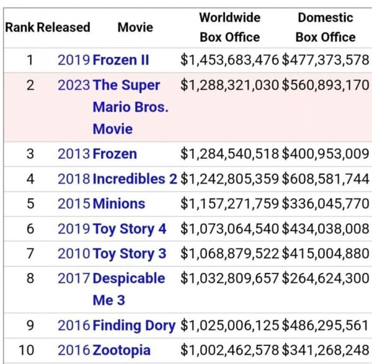This screenshot has width=372, height=364.
Task: Click the Frozen movie title from 2013
Action: [115, 154]
